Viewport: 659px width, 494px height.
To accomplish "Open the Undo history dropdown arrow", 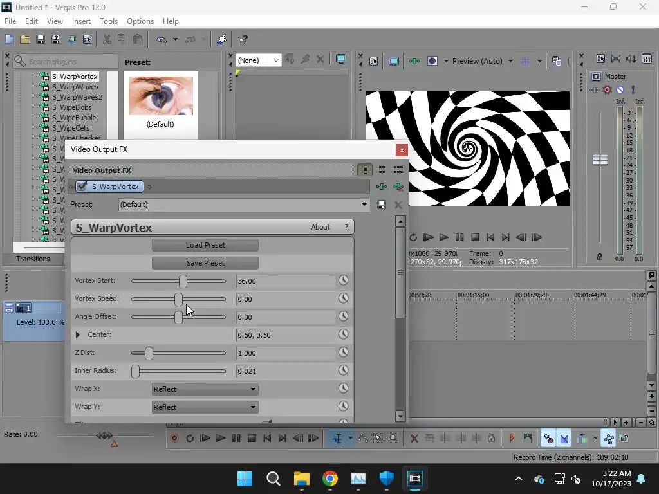I will coord(175,39).
